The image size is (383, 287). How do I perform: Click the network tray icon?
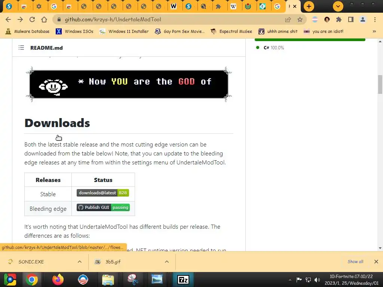point(308,280)
